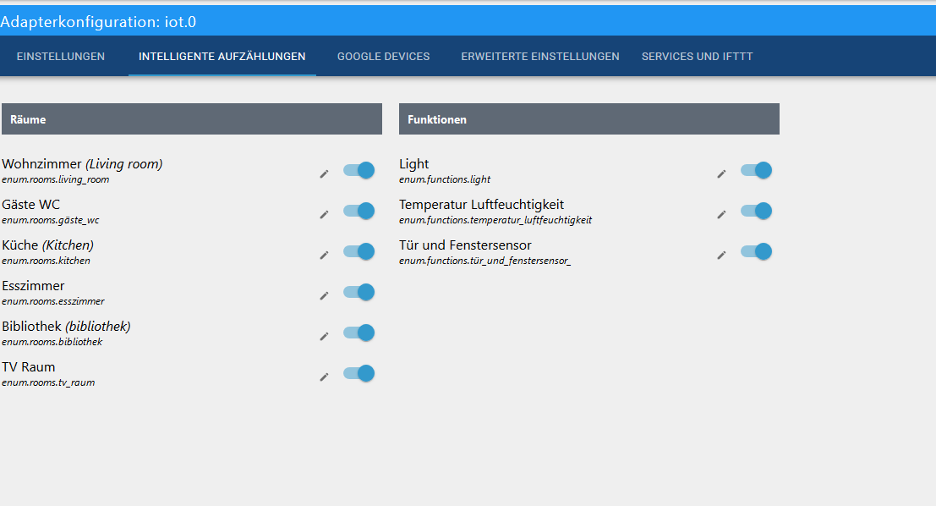
Task: Edit the TV Raum entry
Action: tap(324, 377)
